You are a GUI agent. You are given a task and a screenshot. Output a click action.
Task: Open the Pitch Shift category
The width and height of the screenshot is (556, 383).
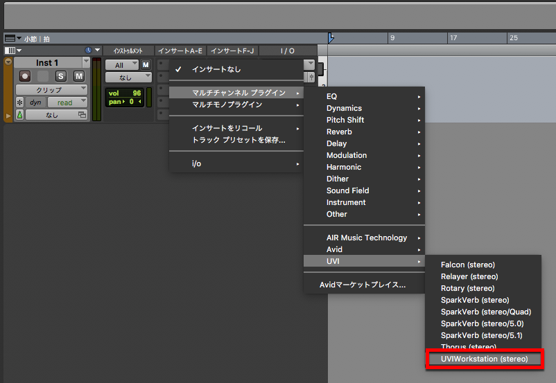point(364,120)
